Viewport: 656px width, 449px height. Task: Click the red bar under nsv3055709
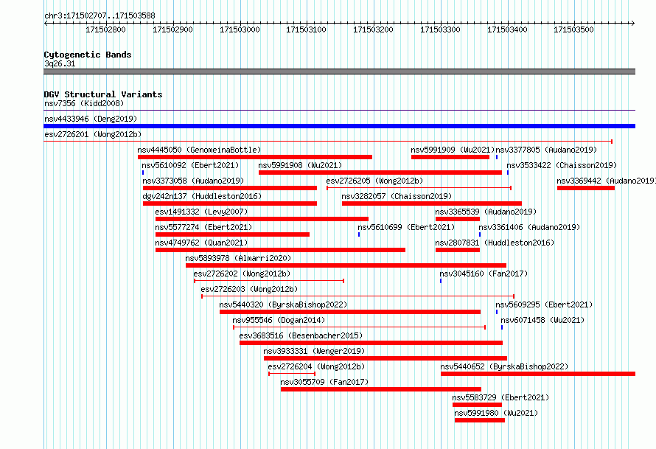tap(381, 389)
